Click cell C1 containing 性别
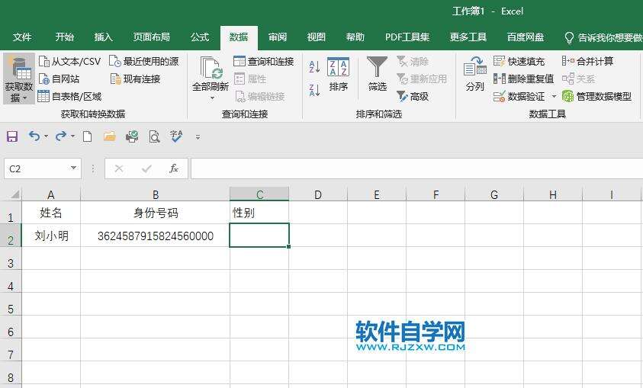The width and height of the screenshot is (643, 388). click(259, 212)
